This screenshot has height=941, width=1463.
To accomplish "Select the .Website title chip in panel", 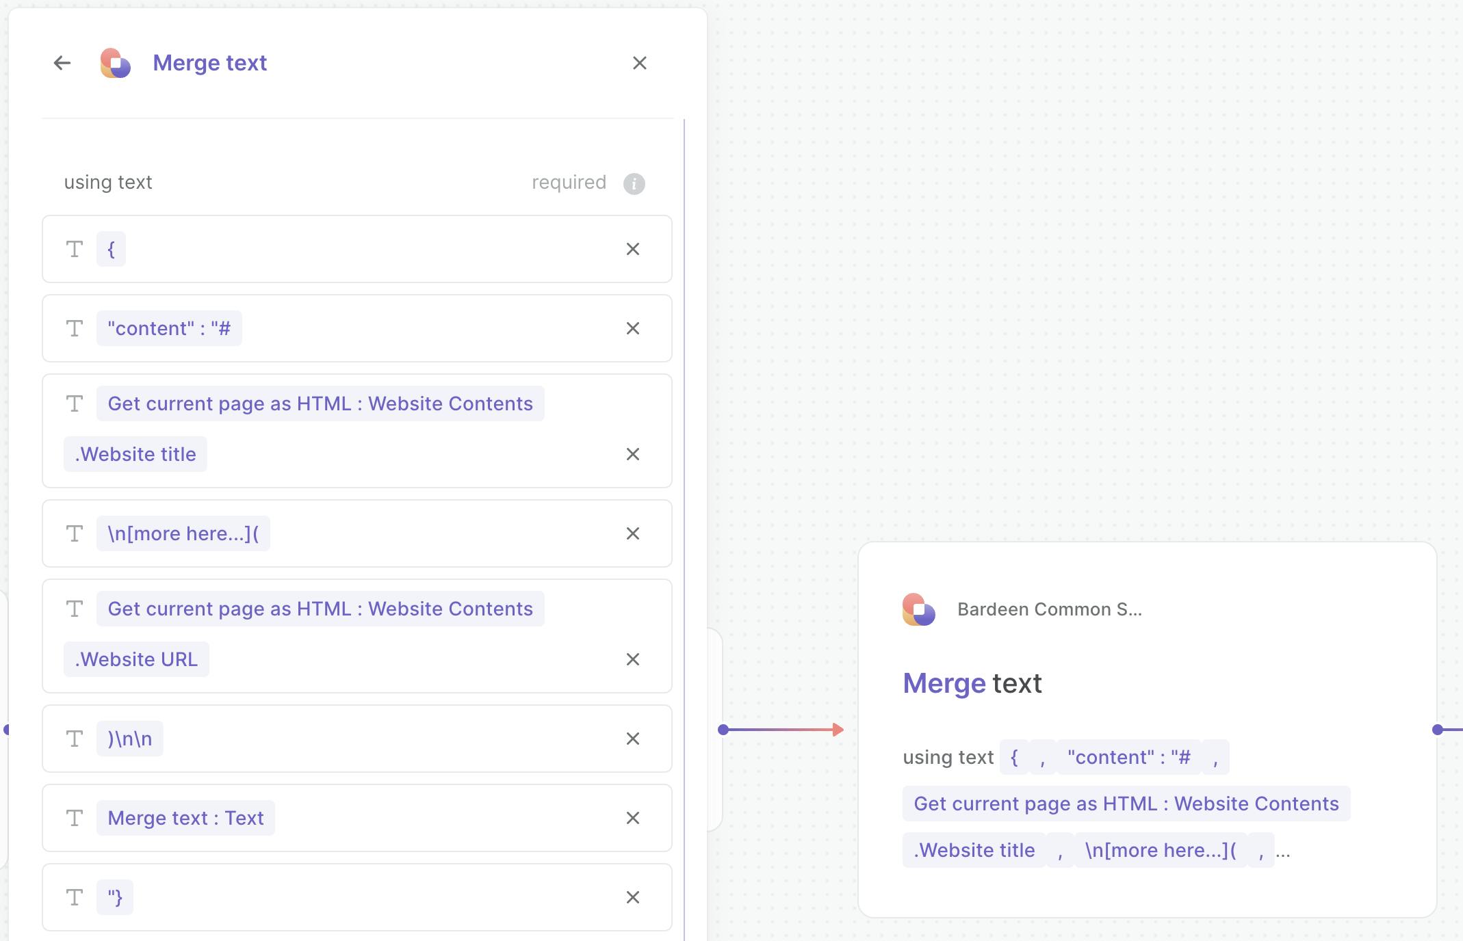I will (135, 454).
